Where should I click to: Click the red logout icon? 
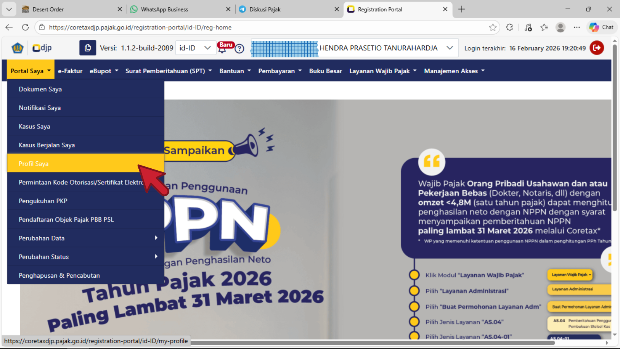(x=597, y=48)
